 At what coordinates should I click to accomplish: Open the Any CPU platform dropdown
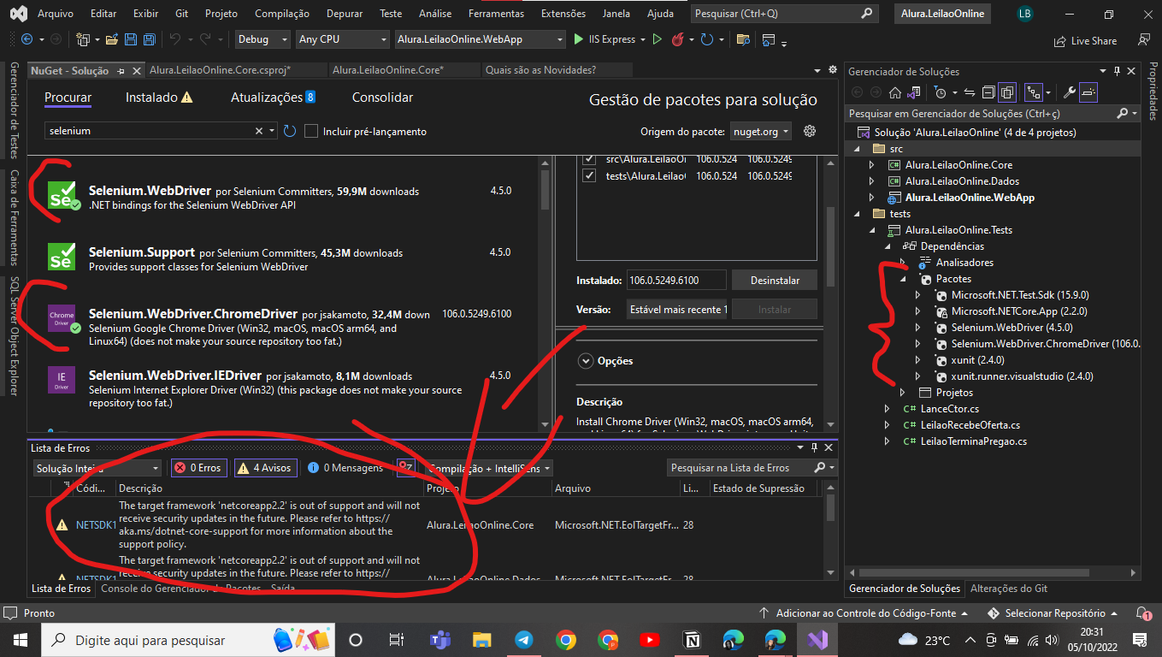click(x=342, y=39)
